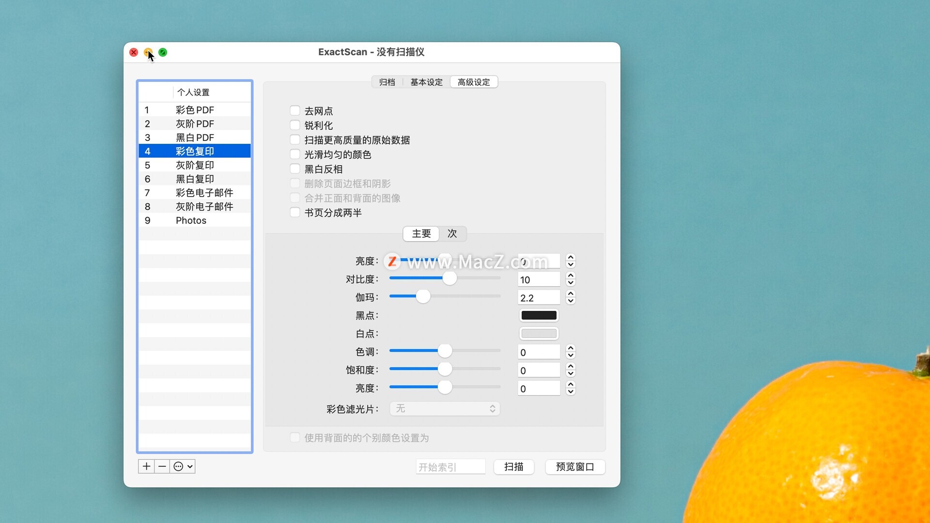Click the 伽玛 value field showing 2.2
Viewport: 930px width, 523px height.
coord(539,297)
